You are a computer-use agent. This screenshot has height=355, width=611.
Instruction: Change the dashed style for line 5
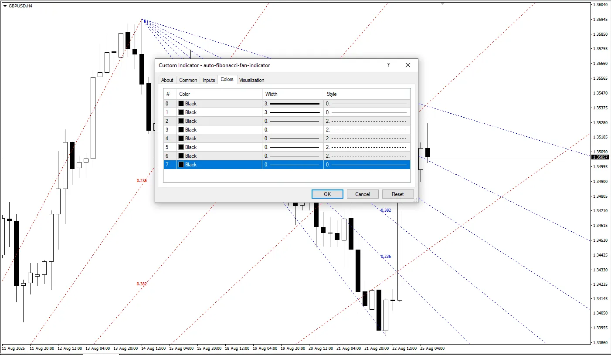[x=367, y=147]
